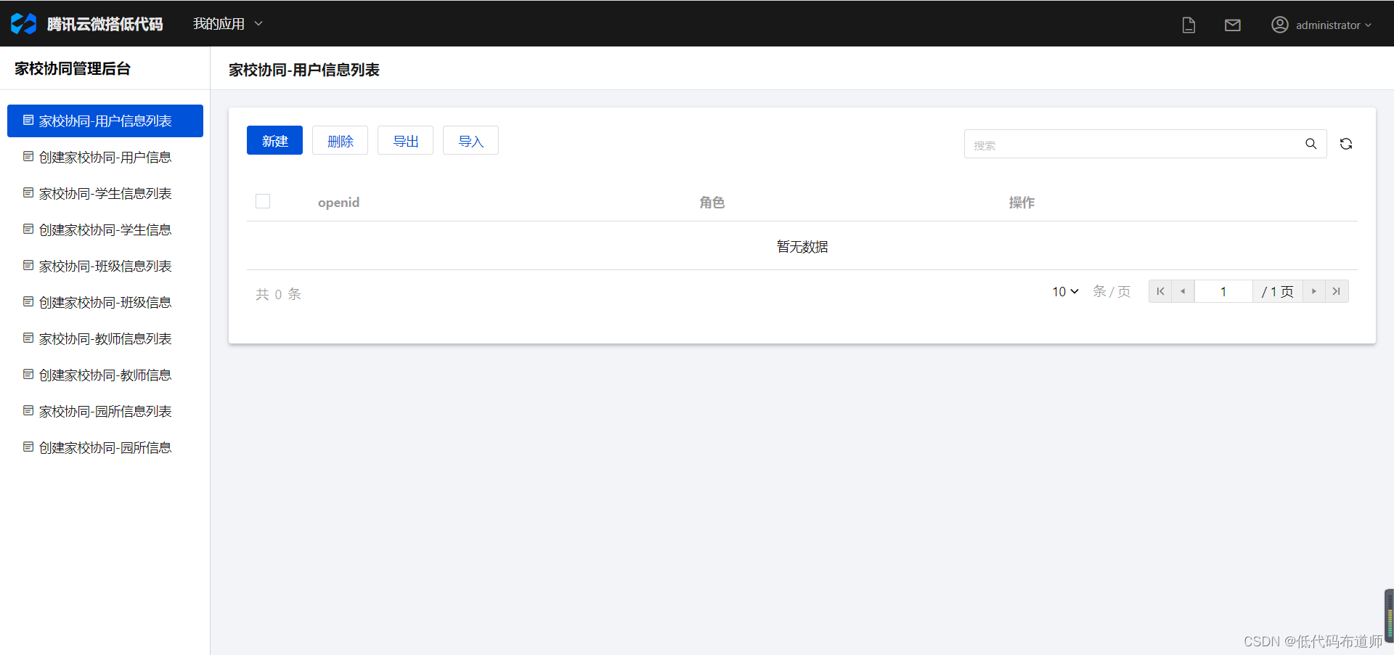Click the search magnifier icon

click(x=1311, y=144)
